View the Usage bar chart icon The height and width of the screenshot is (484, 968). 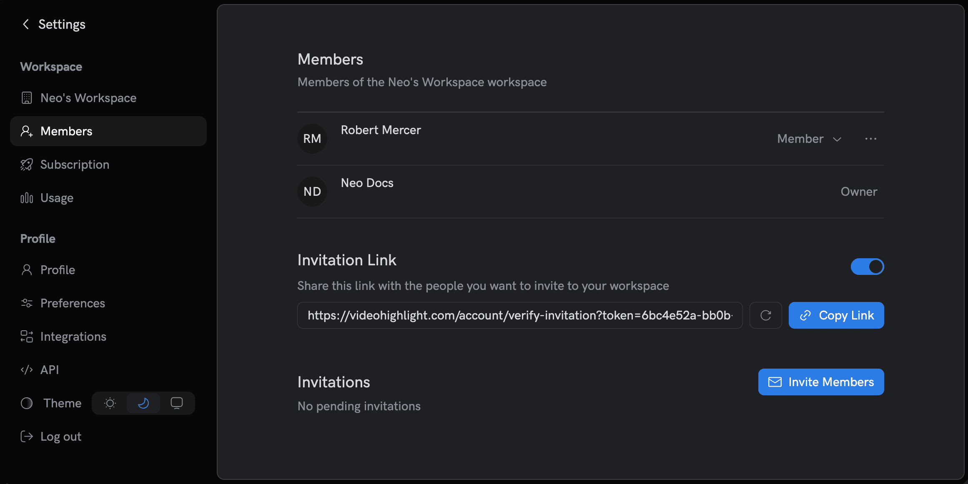[26, 197]
